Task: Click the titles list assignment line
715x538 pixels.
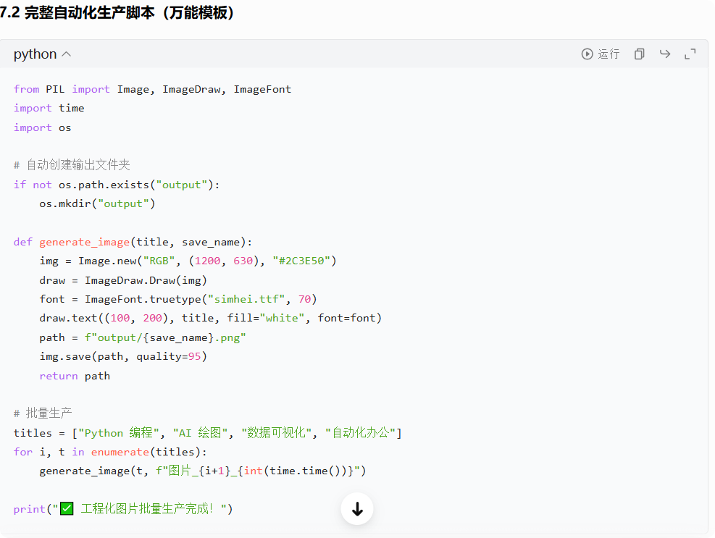Action: click(x=207, y=433)
